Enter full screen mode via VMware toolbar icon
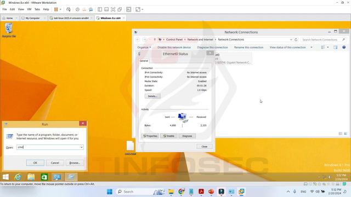Viewport: 351px width, 197px height. pyautogui.click(x=113, y=9)
